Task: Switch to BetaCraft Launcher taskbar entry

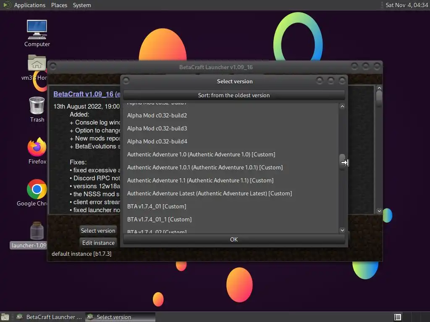Action: [50, 317]
